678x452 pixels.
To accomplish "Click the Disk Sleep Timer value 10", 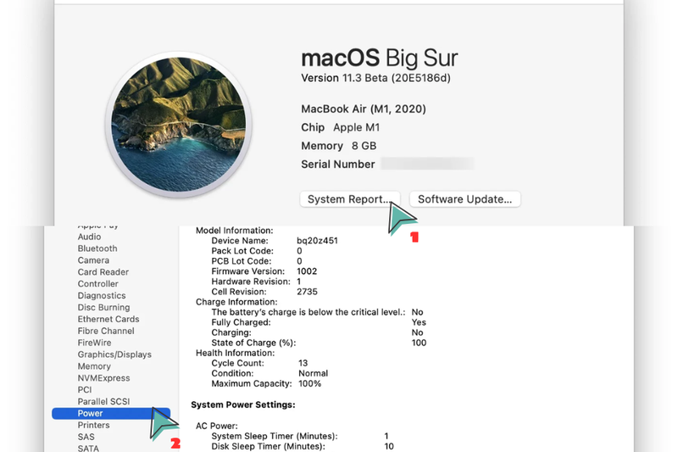I will pyautogui.click(x=389, y=446).
